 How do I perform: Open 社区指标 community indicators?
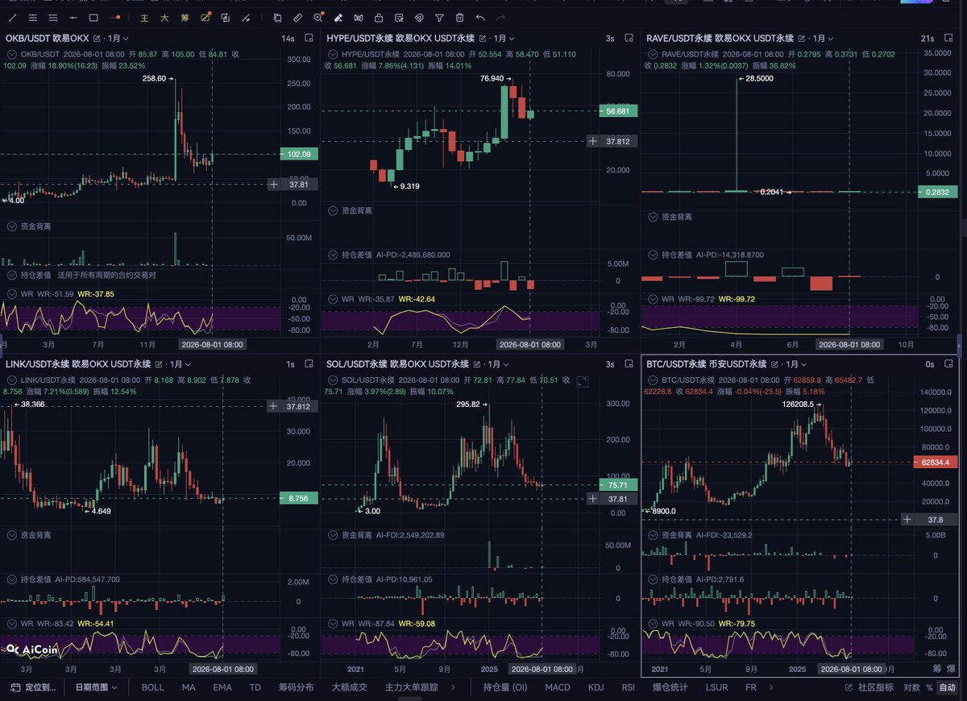pos(869,687)
